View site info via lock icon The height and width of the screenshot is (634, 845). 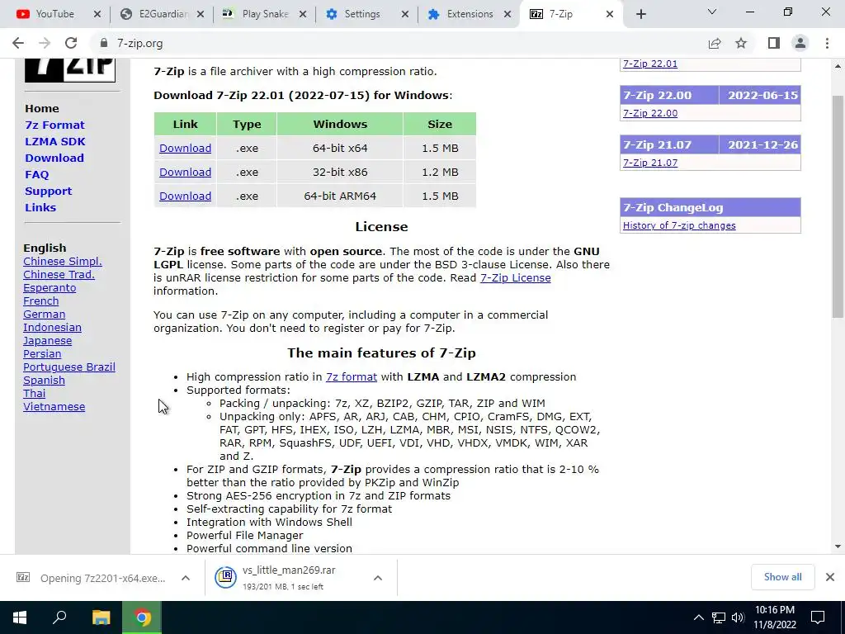tap(104, 43)
